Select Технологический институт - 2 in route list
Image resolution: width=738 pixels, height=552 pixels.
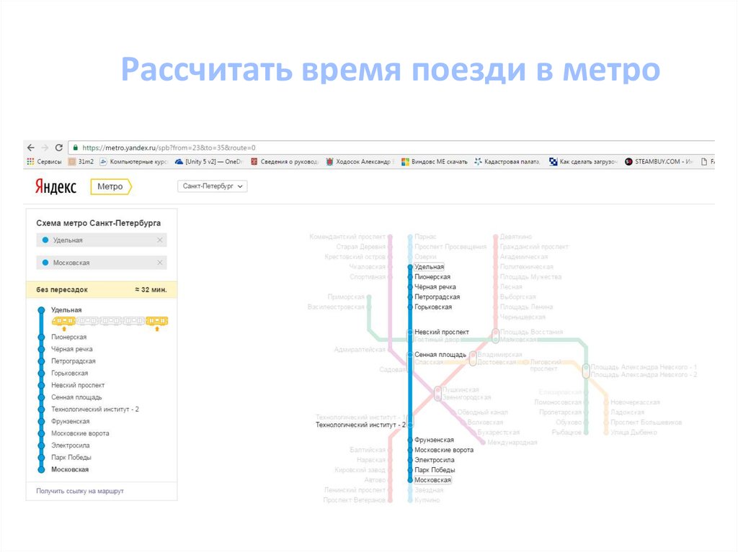[94, 409]
